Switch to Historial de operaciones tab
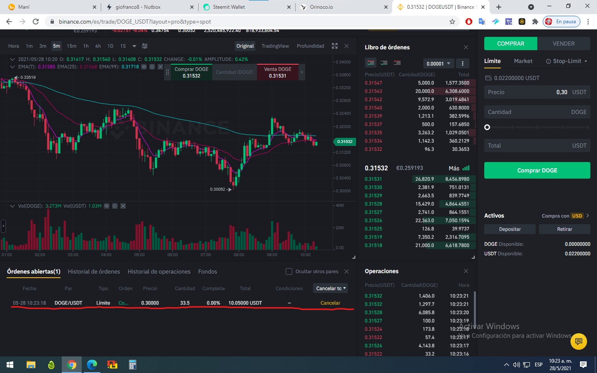Image resolution: width=597 pixels, height=373 pixels. point(159,271)
